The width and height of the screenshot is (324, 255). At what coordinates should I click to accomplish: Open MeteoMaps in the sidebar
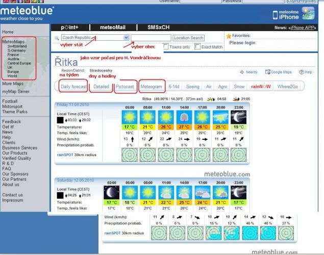point(13,41)
